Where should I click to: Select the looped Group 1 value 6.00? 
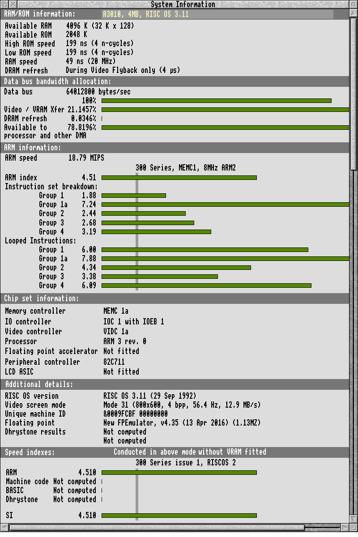(89, 250)
